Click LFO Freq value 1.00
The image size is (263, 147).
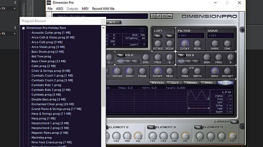point(229,99)
